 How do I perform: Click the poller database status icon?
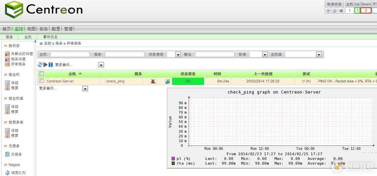(341, 11)
